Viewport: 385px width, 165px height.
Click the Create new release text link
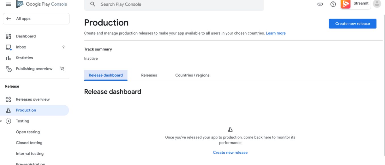230,153
